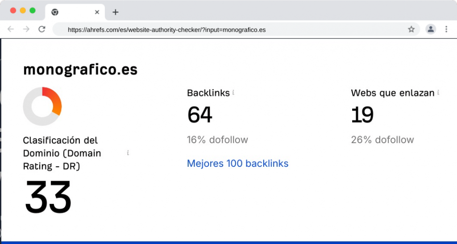Close the current browser tab
The height and width of the screenshot is (244, 457).
tap(97, 12)
